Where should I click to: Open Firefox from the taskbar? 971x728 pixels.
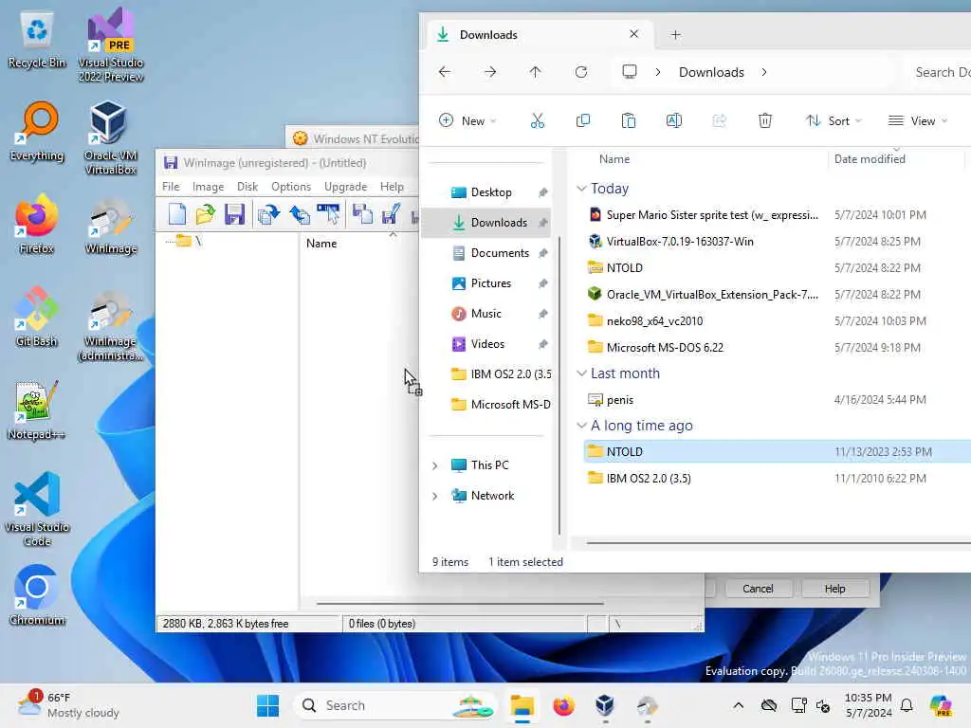tap(563, 705)
